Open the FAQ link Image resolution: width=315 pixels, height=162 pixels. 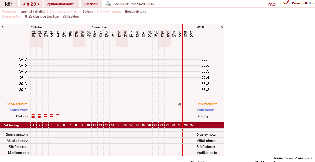[272, 4]
